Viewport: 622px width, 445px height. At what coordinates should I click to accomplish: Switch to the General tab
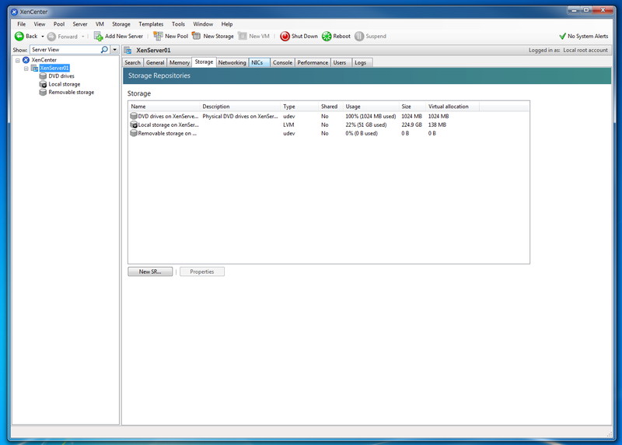(x=155, y=63)
